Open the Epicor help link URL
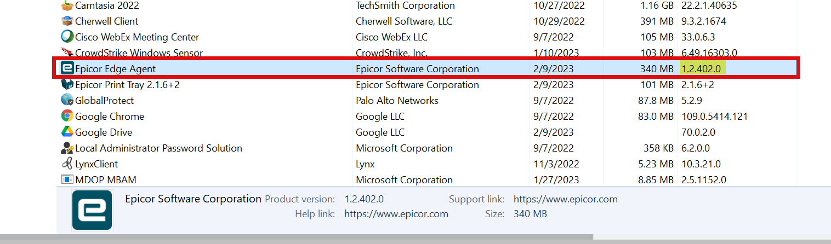 (396, 214)
